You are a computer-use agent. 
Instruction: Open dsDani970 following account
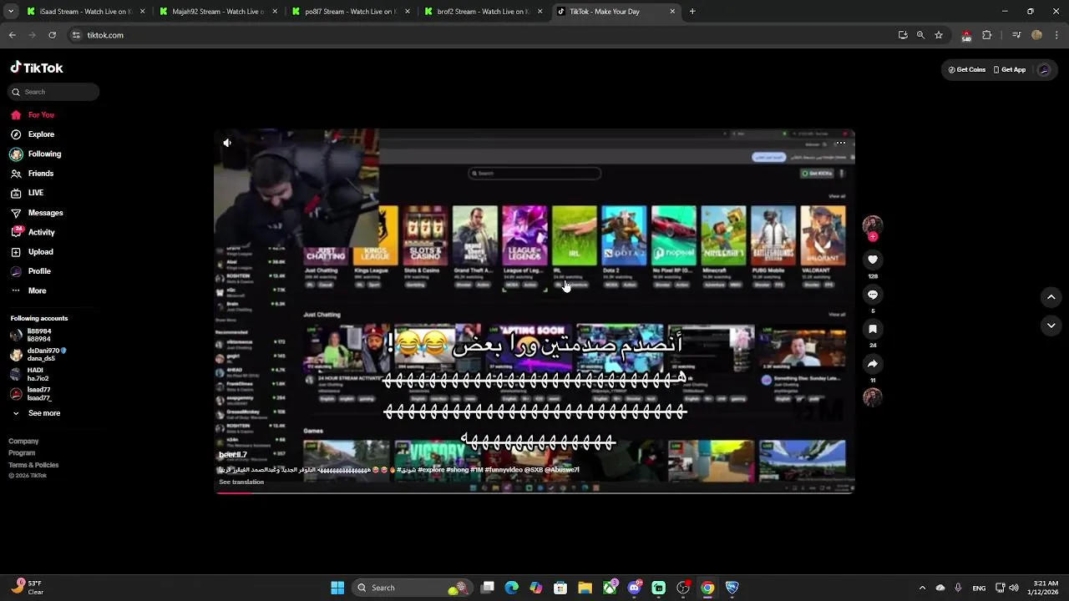(38, 355)
